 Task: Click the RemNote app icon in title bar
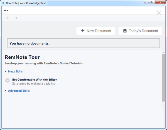[3, 3]
